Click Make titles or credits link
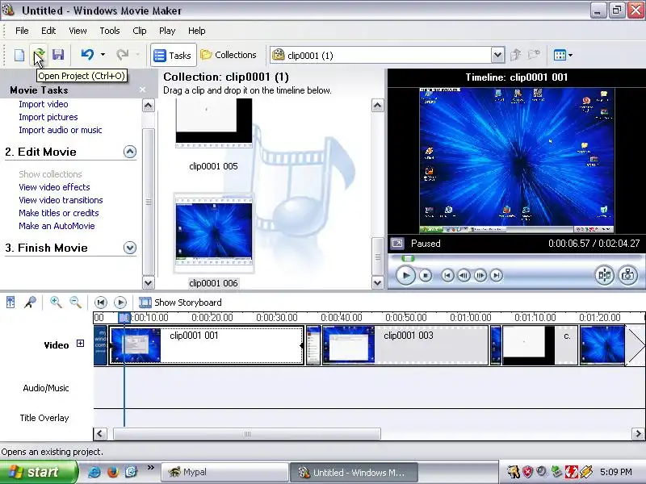Screen dimensions: 646x484 click(58, 213)
